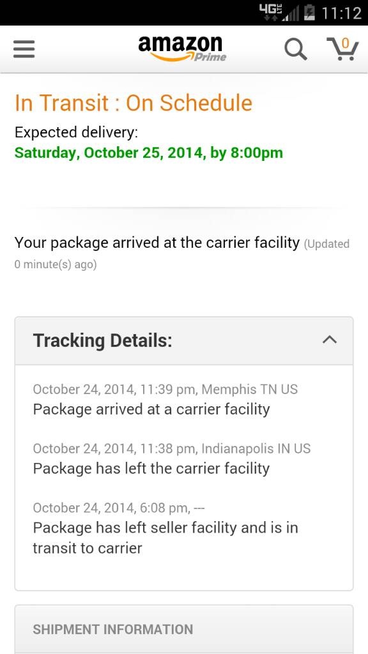This screenshot has height=654, width=368.
Task: Tap the battery charging status icon
Action: (x=309, y=13)
